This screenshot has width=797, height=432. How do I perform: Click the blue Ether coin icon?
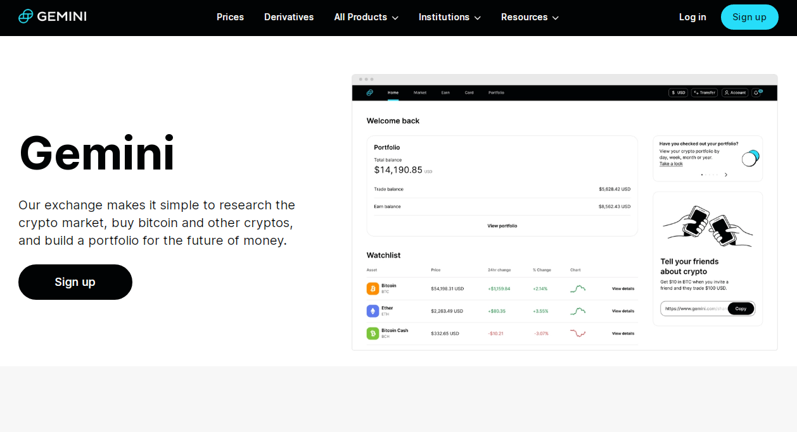[373, 311]
